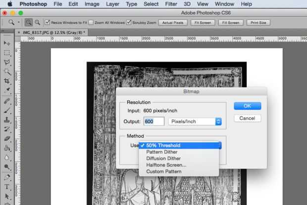Select the Rectangular Marquee tool
Viewport: 307px width, 205px height.
click(x=7, y=53)
